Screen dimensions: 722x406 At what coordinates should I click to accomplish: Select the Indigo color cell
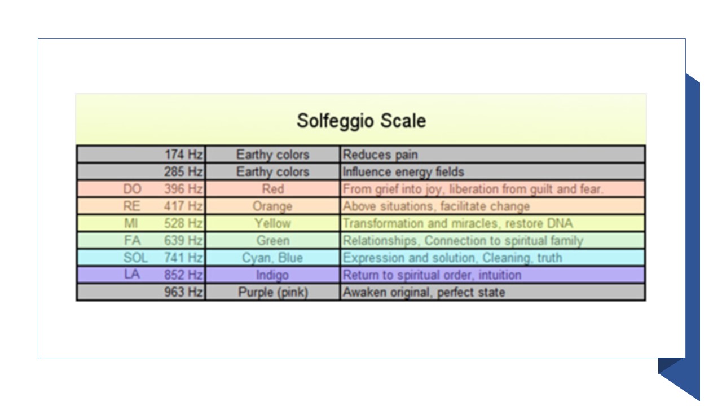click(273, 275)
